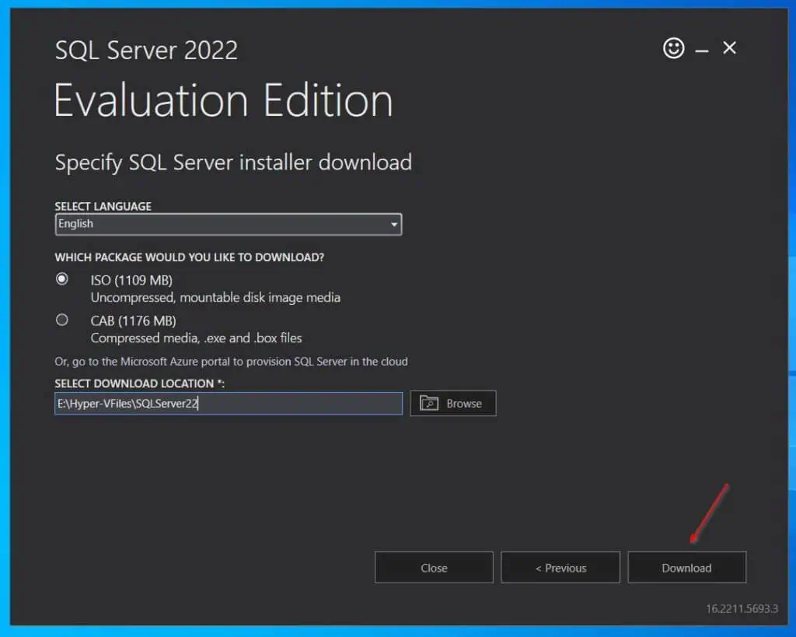Viewport: 796px width, 637px height.
Task: Click Browse to choose a folder
Action: [453, 404]
